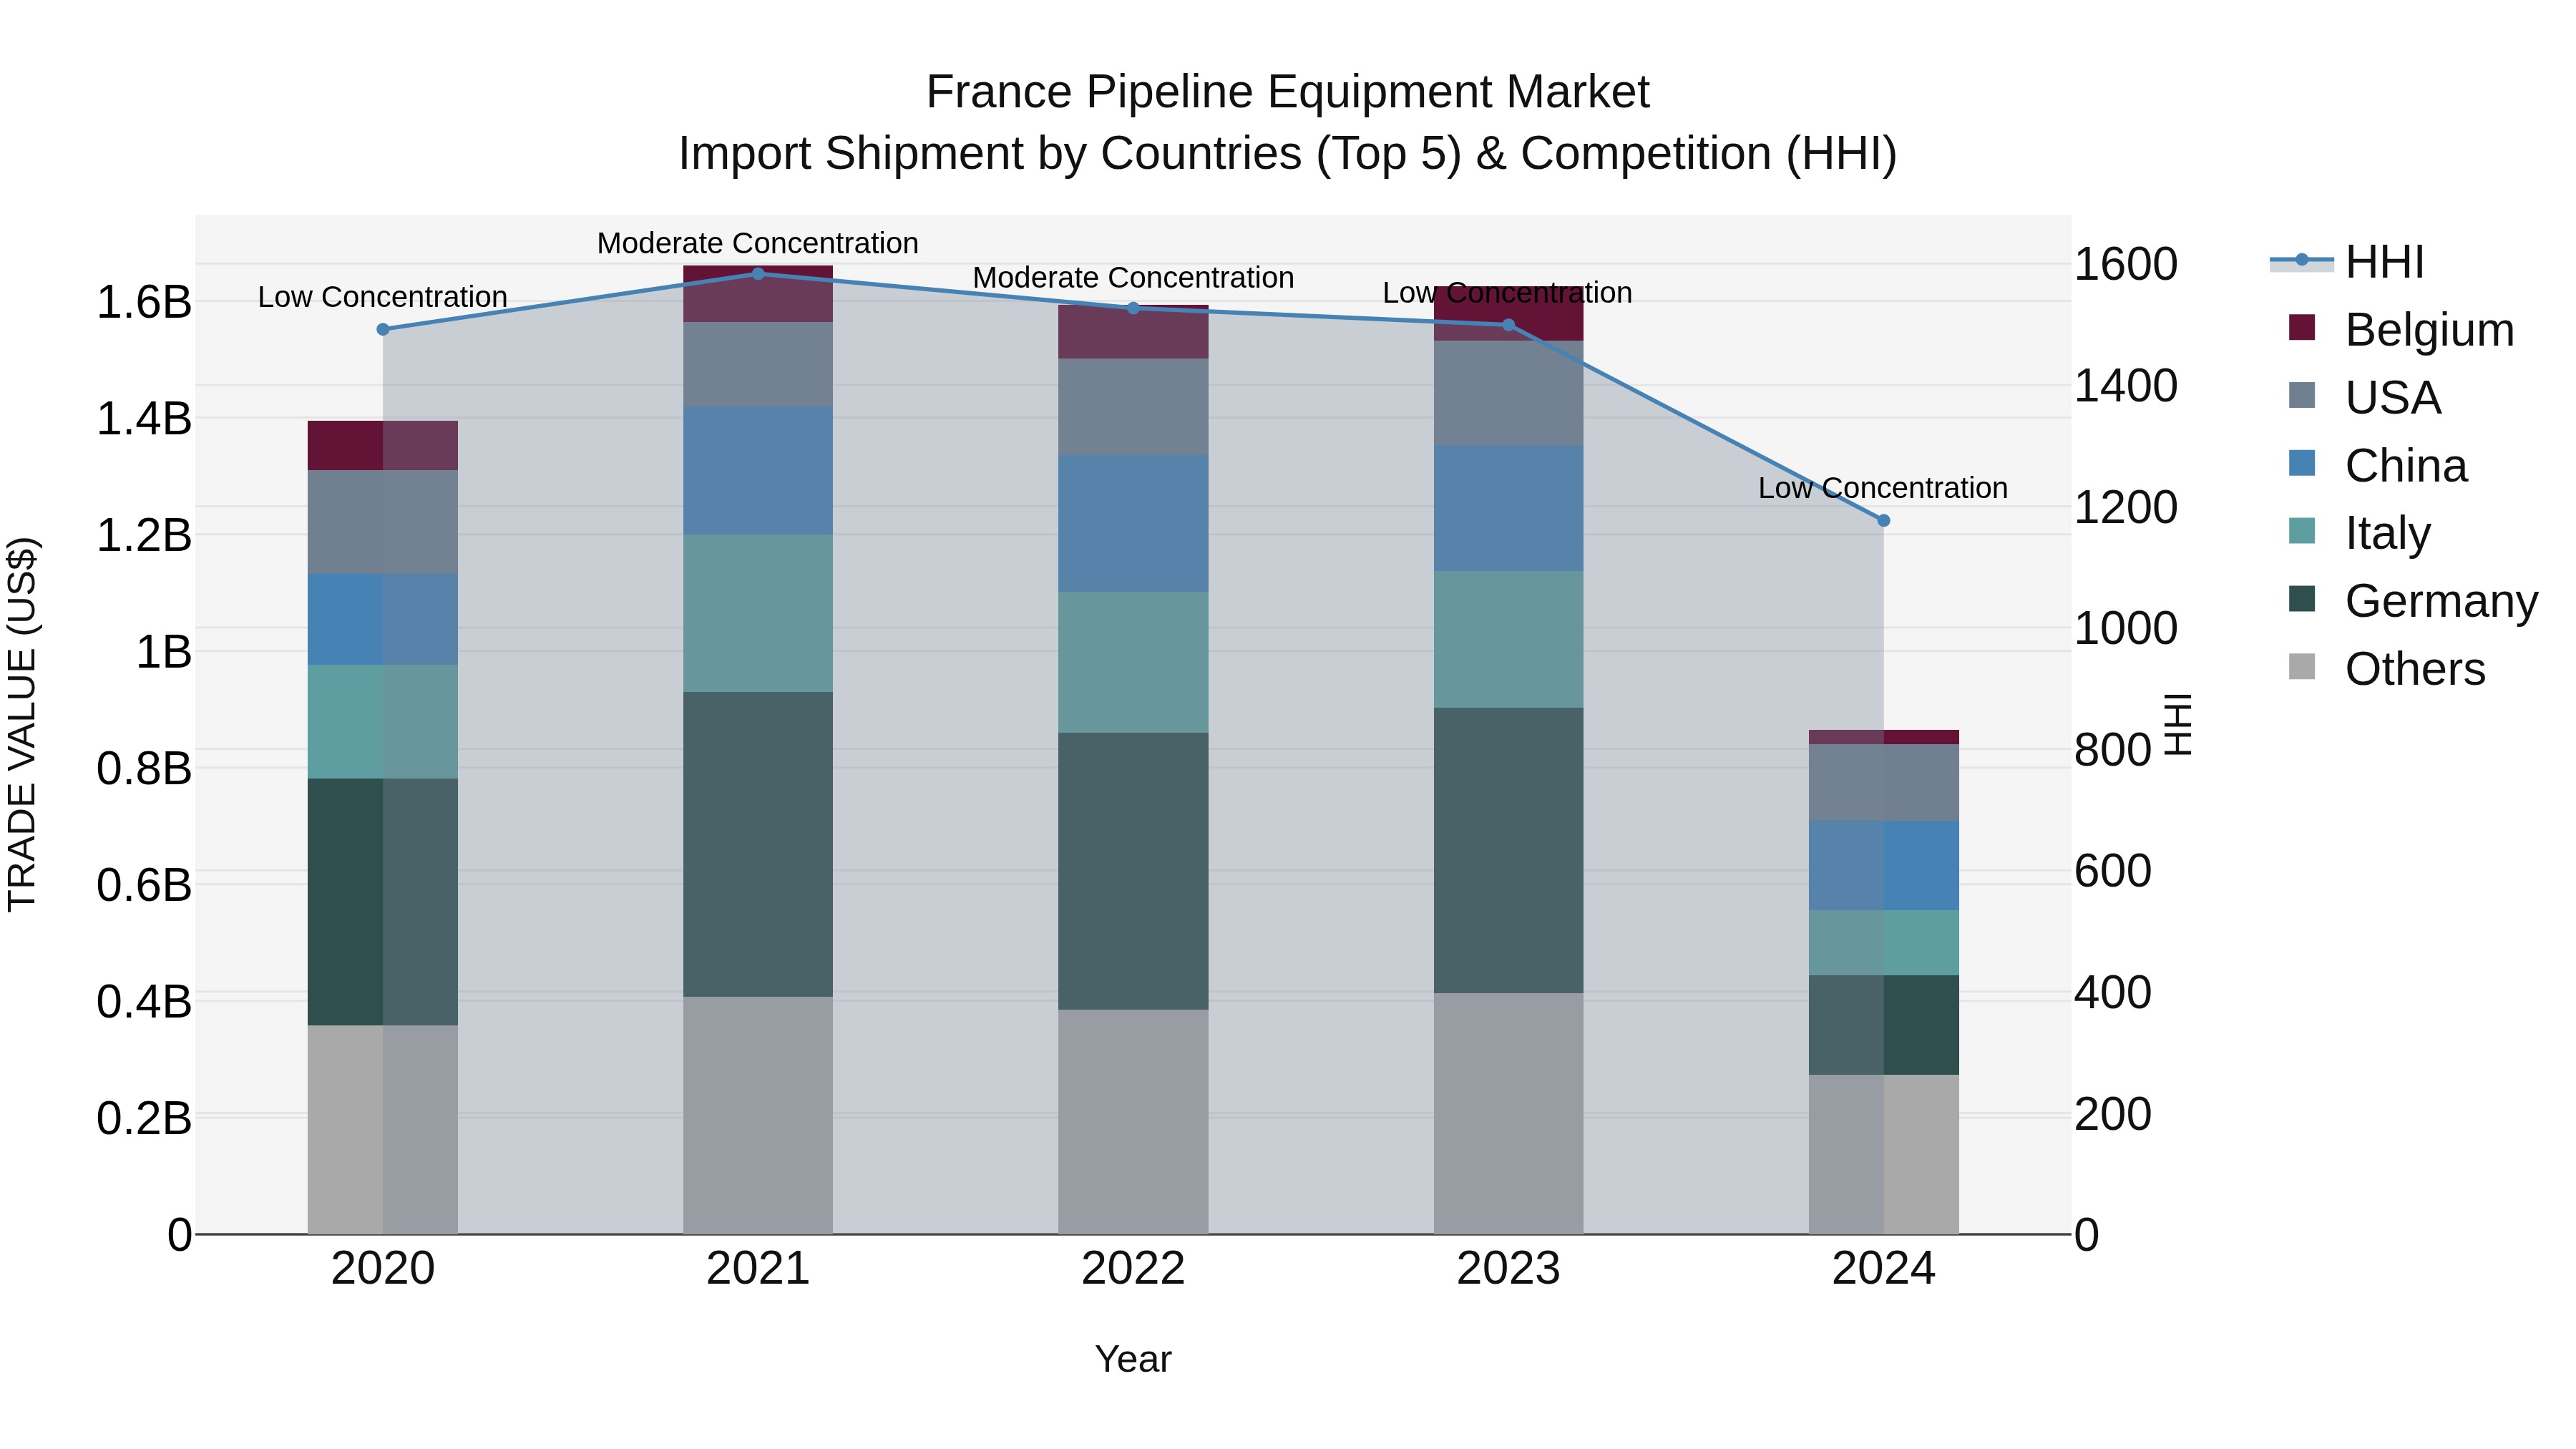This screenshot has height=1449, width=2576.
Task: Click the Others segment of 2022 bar
Action: [x=1133, y=1121]
